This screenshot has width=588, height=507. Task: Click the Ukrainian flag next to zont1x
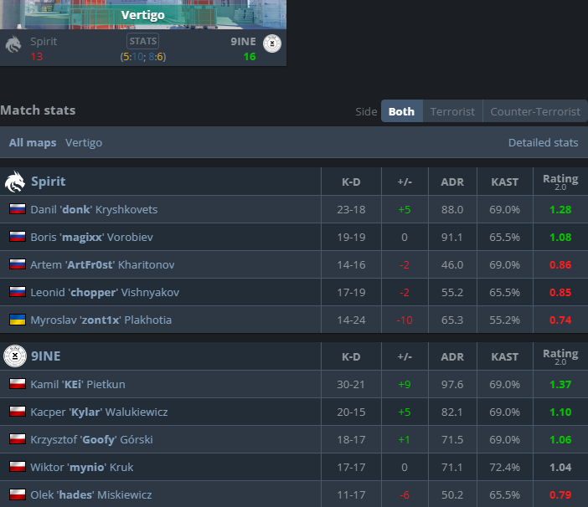18,320
